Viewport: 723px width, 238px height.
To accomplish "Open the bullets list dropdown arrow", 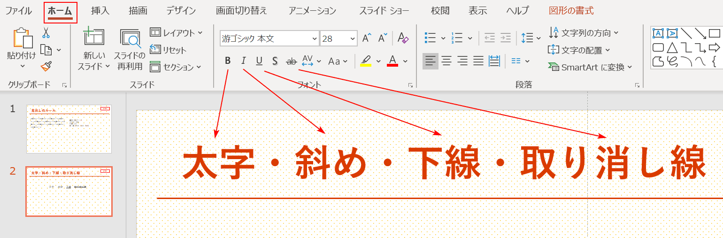I will click(442, 38).
